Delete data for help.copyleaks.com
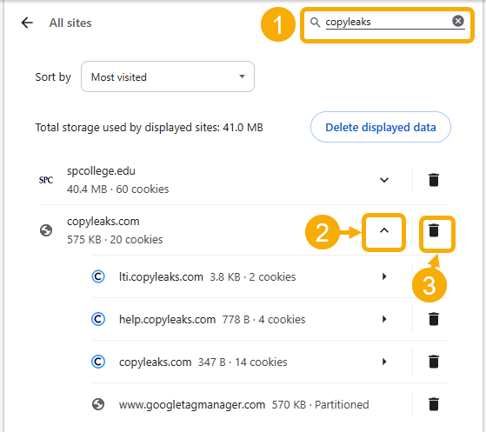The image size is (486, 432). (x=434, y=319)
